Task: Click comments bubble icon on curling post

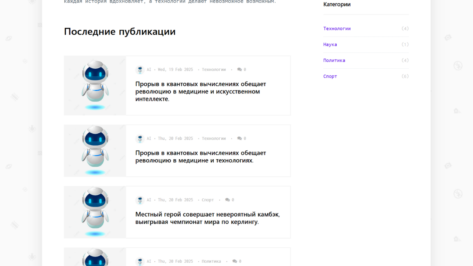Action: pyautogui.click(x=228, y=200)
